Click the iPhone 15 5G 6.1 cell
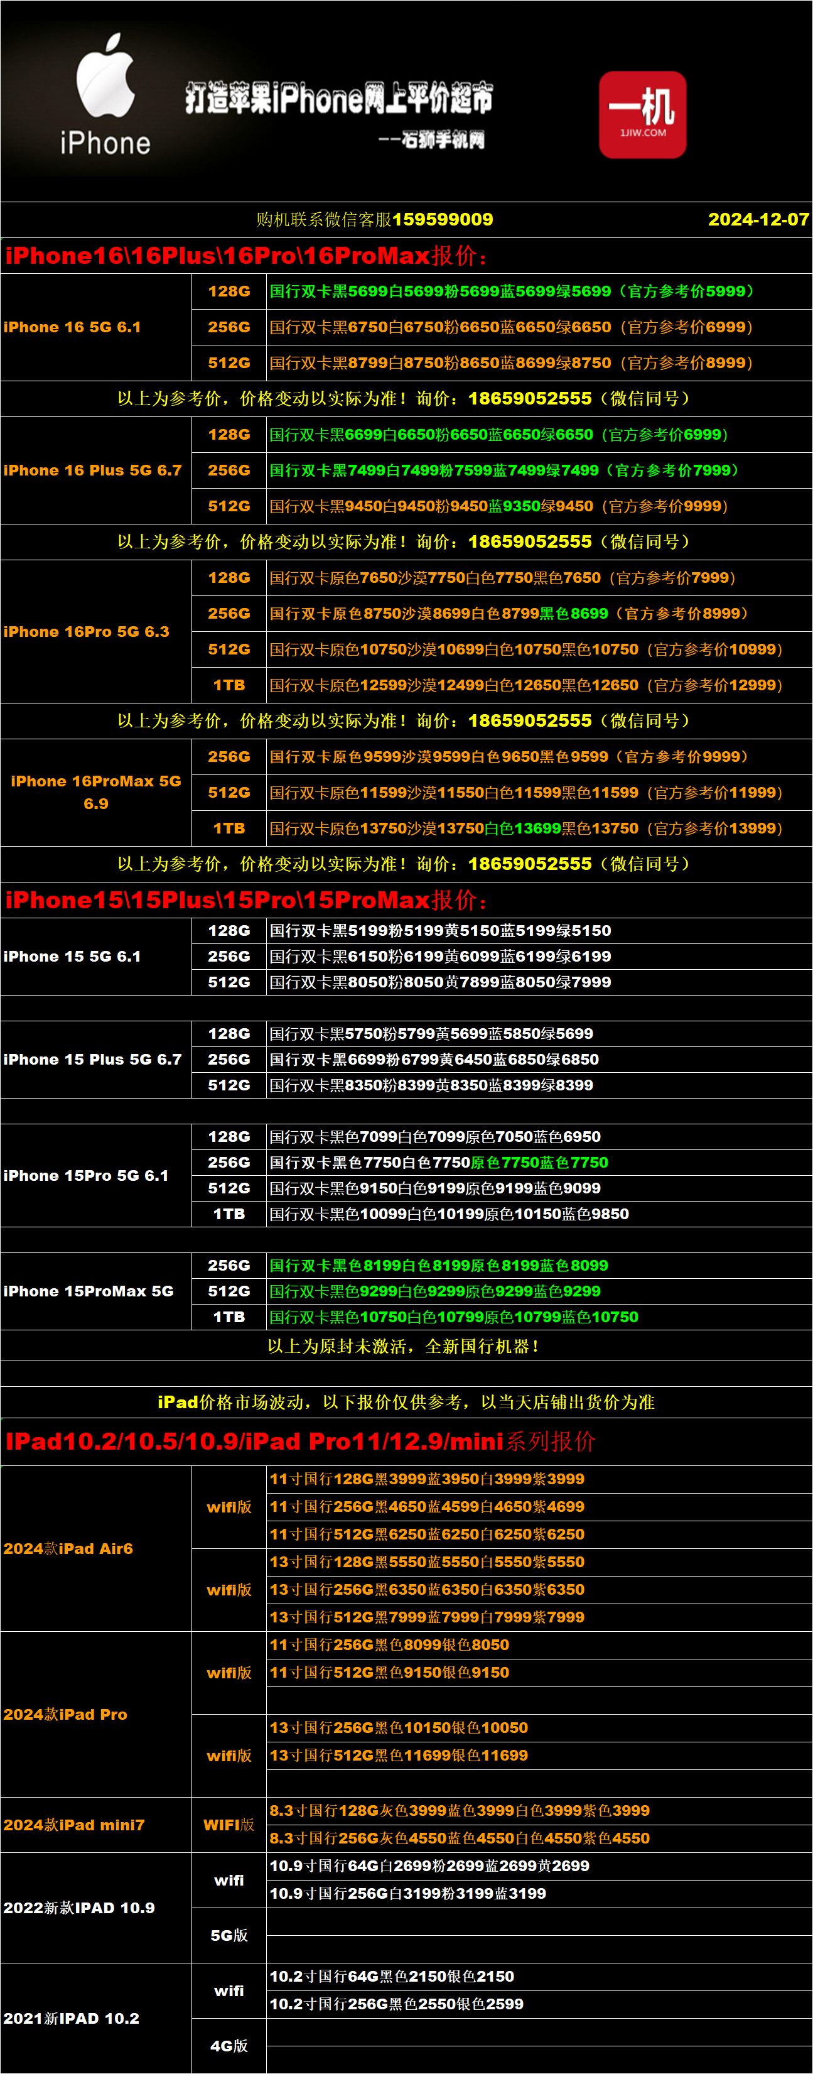The width and height of the screenshot is (813, 2074). (96, 957)
